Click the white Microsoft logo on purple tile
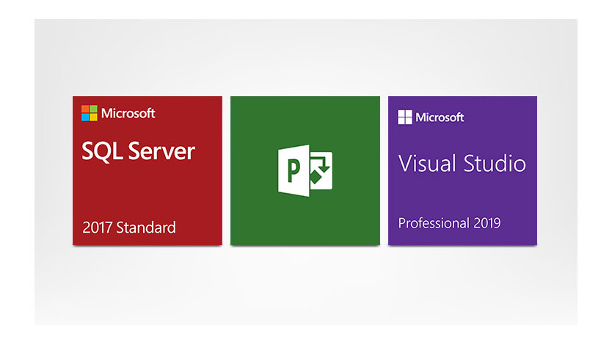Image resolution: width=612 pixels, height=345 pixels. coord(404,117)
